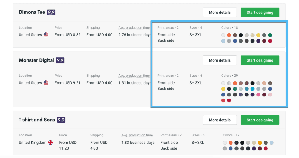Open More details for Monster Digital
This screenshot has height=158, width=299.
220,60
